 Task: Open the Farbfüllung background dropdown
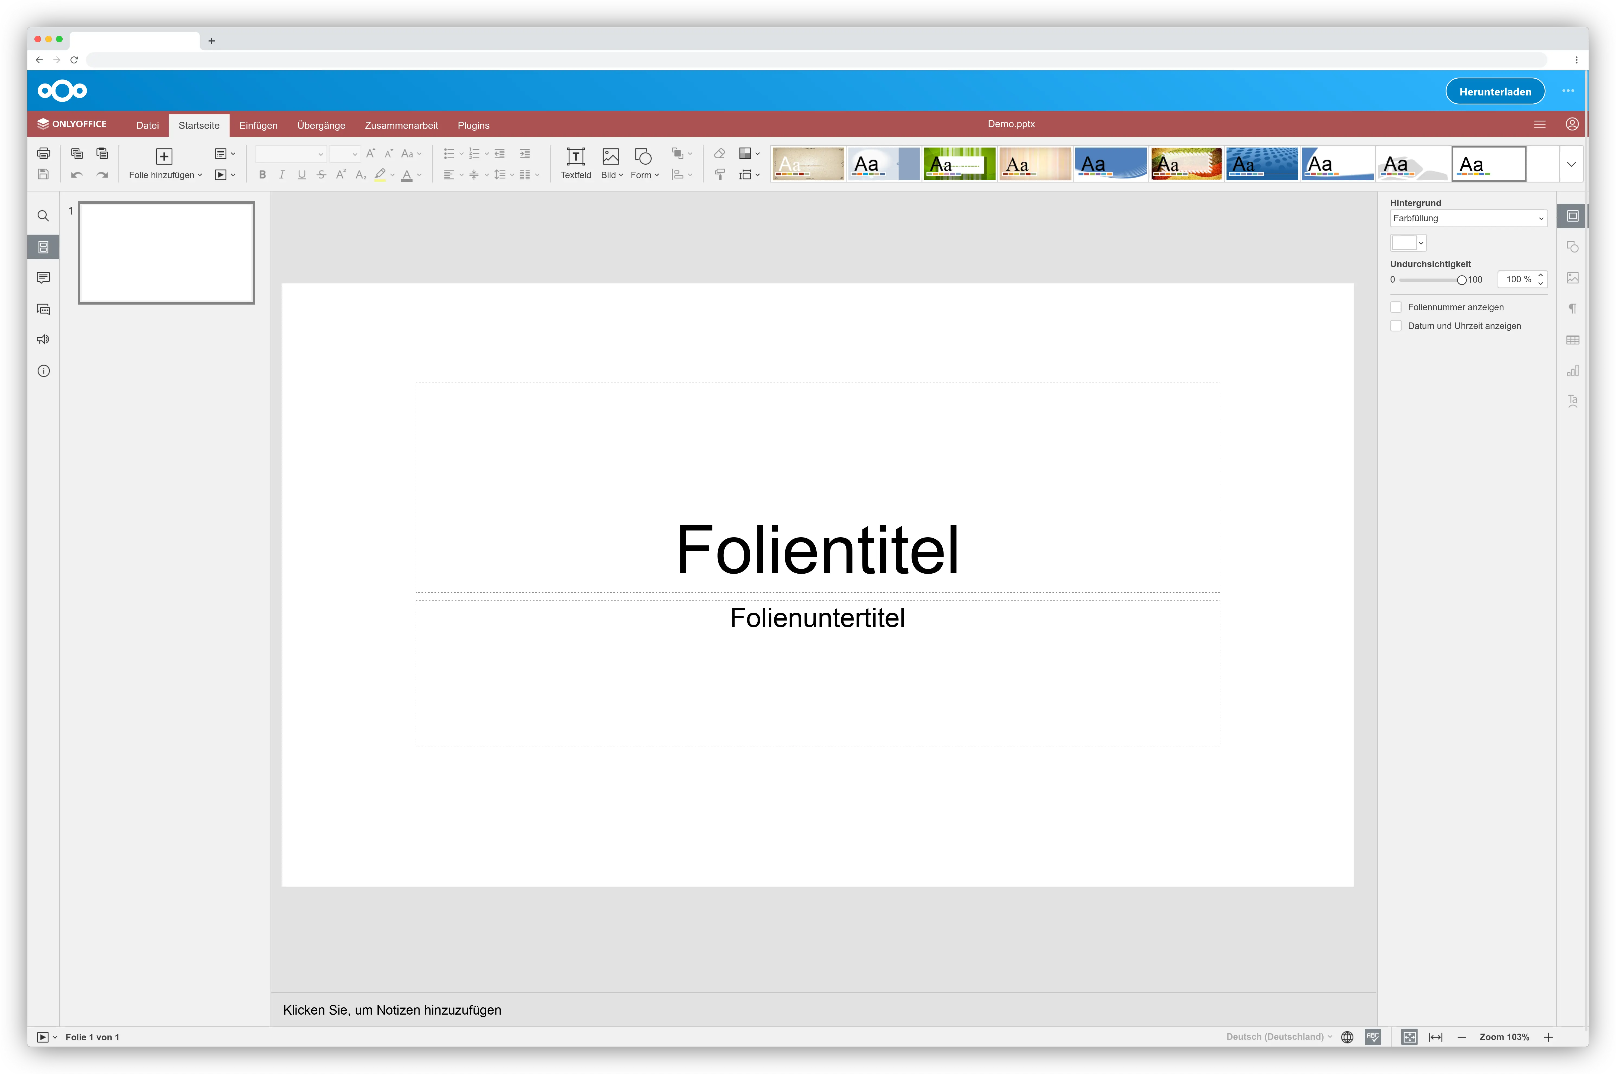coord(1468,219)
